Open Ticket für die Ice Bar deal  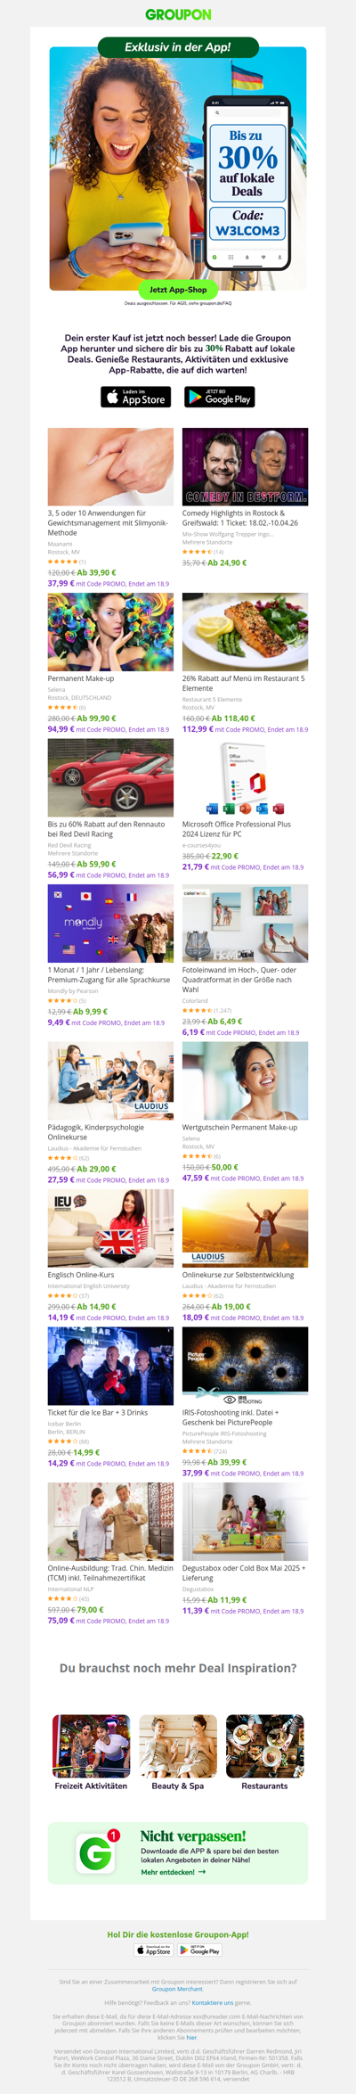point(98,1412)
